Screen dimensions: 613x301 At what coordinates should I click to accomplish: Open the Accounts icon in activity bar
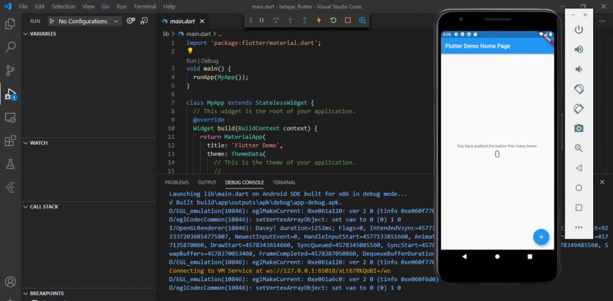[10, 281]
